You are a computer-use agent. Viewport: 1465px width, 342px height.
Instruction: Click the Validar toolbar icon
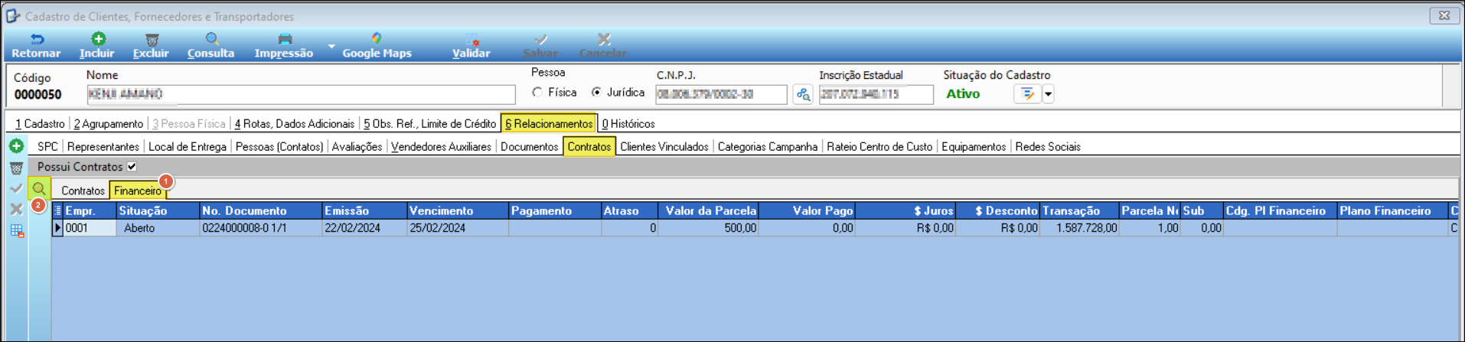pyautogui.click(x=471, y=40)
